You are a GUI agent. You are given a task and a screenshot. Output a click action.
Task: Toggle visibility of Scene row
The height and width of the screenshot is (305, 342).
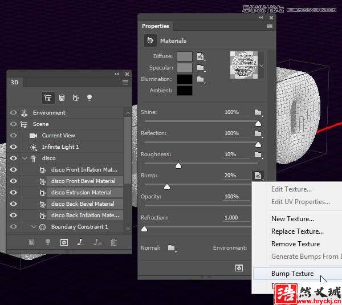[13, 124]
